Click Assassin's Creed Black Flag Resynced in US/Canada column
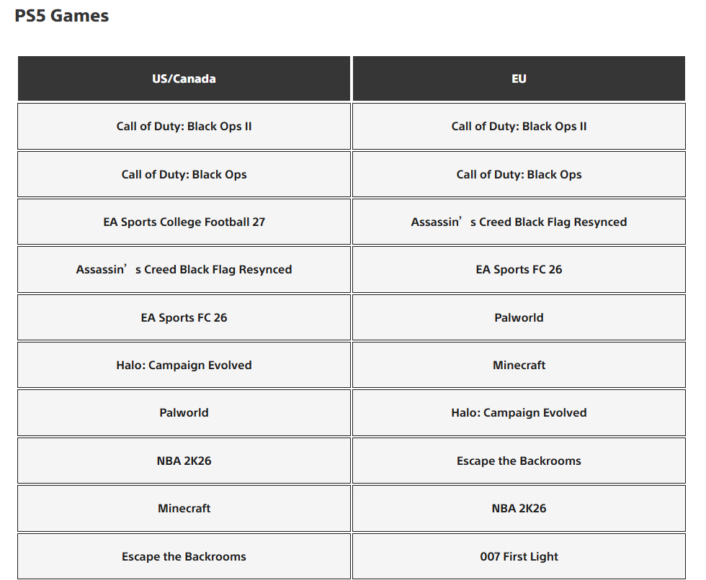The width and height of the screenshot is (706, 580). [x=184, y=269]
